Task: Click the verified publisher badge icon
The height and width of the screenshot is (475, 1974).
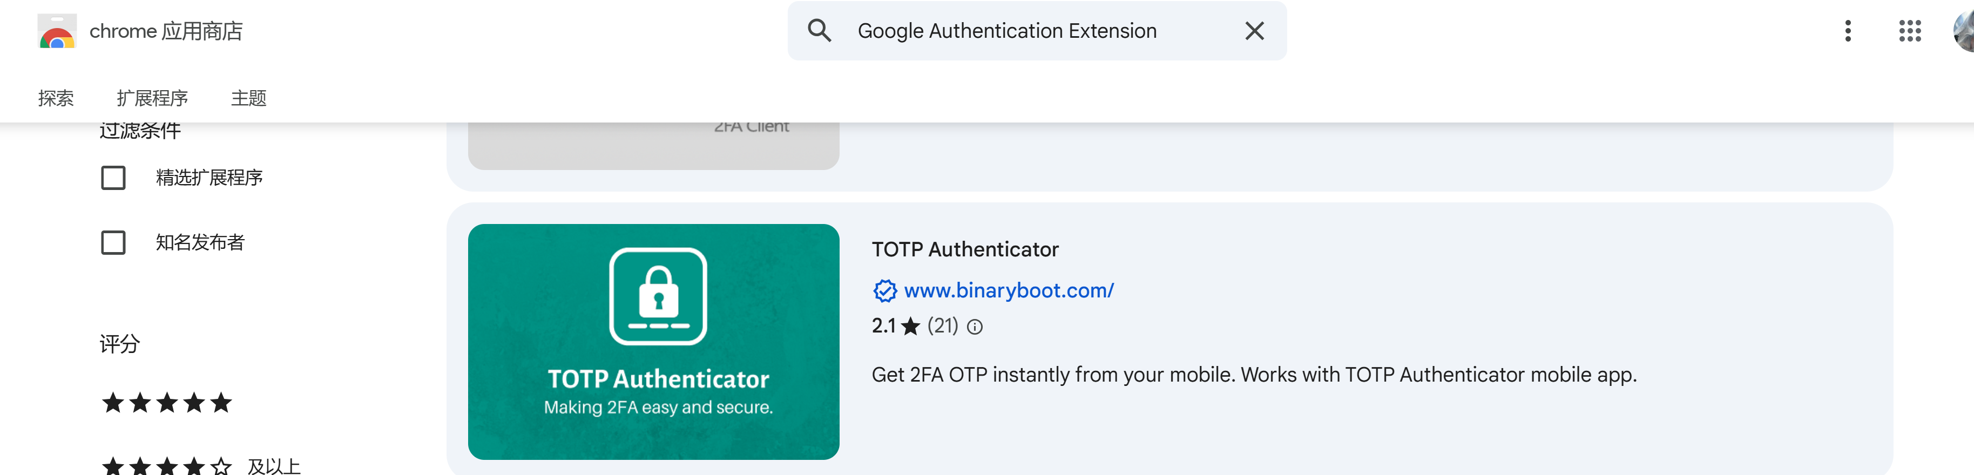Action: (884, 291)
